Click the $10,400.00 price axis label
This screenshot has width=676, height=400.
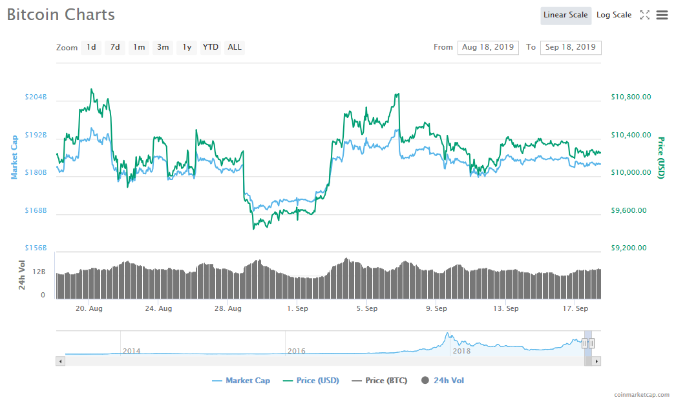[x=631, y=135]
